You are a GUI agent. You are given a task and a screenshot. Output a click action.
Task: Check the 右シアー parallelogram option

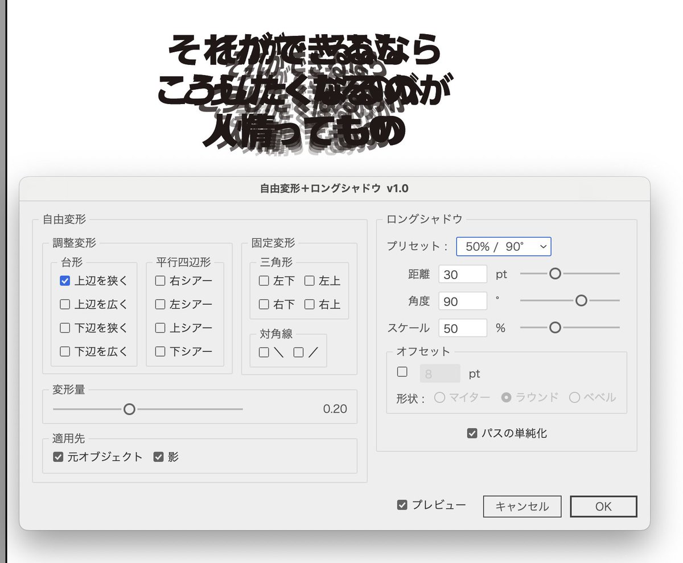[x=160, y=280]
